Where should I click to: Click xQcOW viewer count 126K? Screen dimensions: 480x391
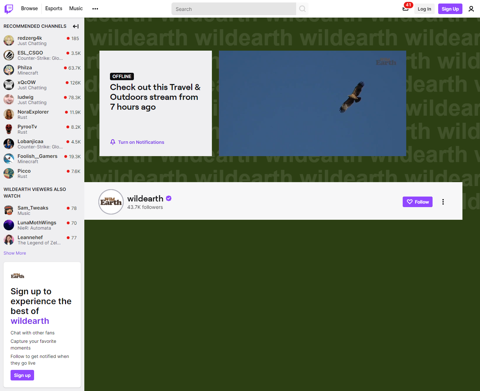coord(75,83)
